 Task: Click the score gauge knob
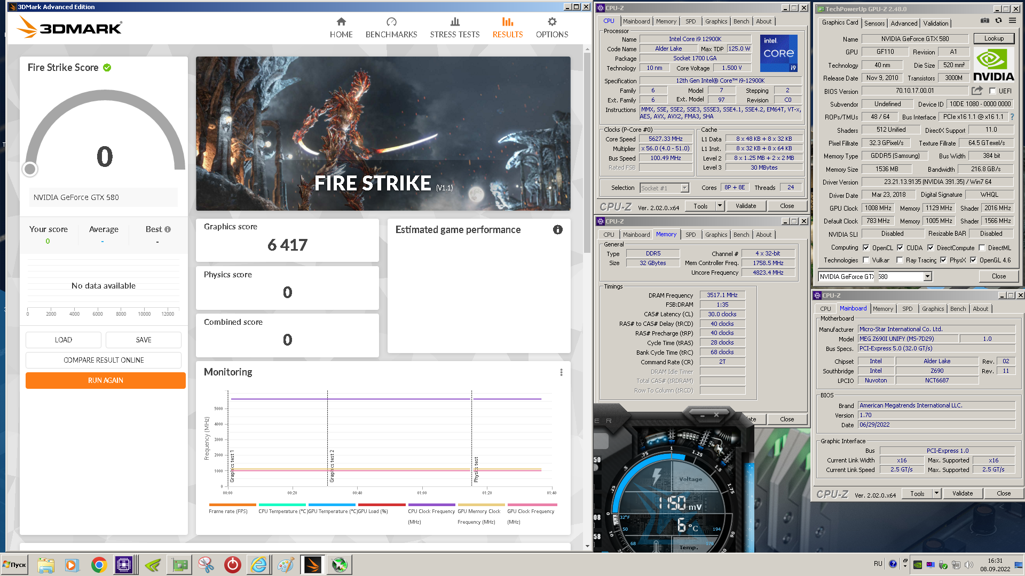click(30, 169)
